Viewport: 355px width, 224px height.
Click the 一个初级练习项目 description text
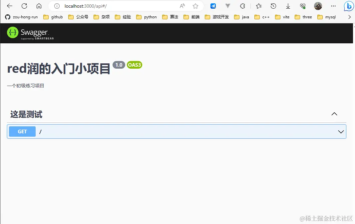[x=26, y=86]
